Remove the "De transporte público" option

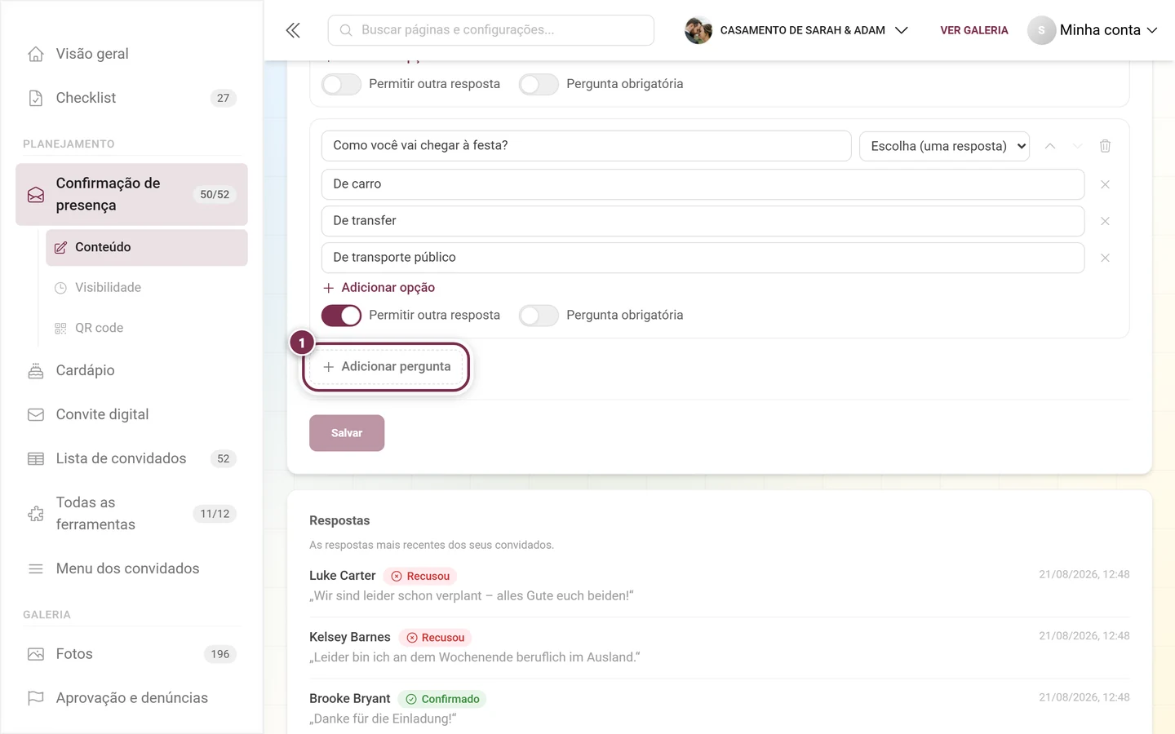pyautogui.click(x=1105, y=258)
